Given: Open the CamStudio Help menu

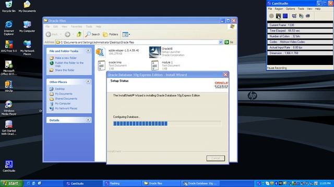Looking at the screenshot, I should point(318,9).
